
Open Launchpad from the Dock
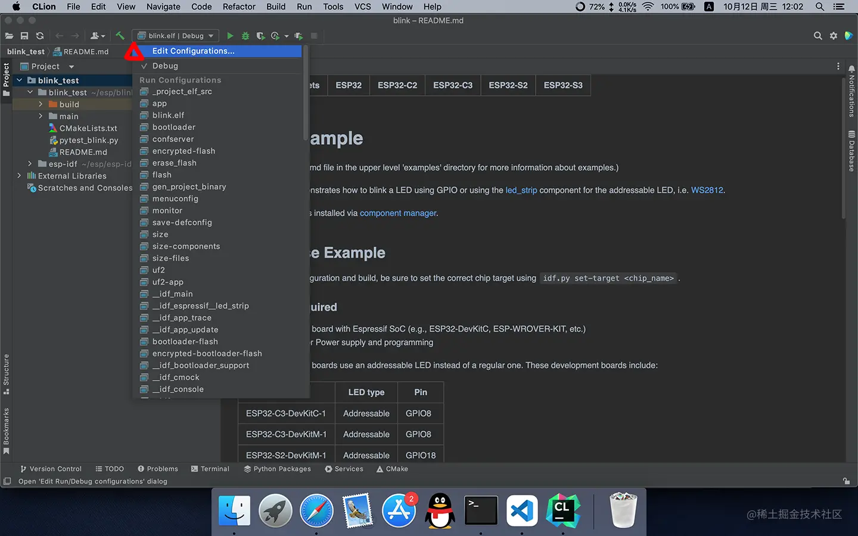275,510
